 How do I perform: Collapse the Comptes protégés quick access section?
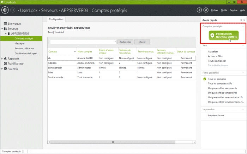[x=243, y=26]
